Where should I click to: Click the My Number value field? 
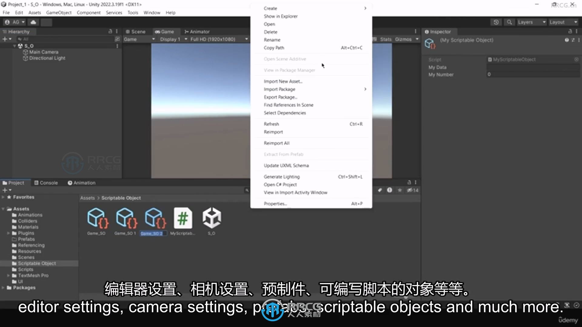pos(533,74)
